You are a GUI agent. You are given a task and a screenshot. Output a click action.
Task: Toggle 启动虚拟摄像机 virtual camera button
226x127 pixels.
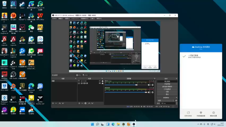pyautogui.click(x=167, y=87)
